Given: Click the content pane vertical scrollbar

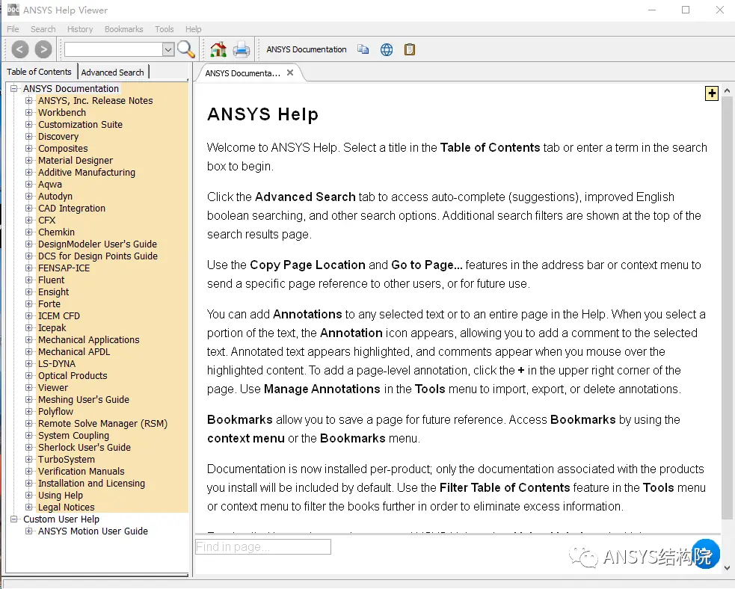Looking at the screenshot, I should (727, 308).
